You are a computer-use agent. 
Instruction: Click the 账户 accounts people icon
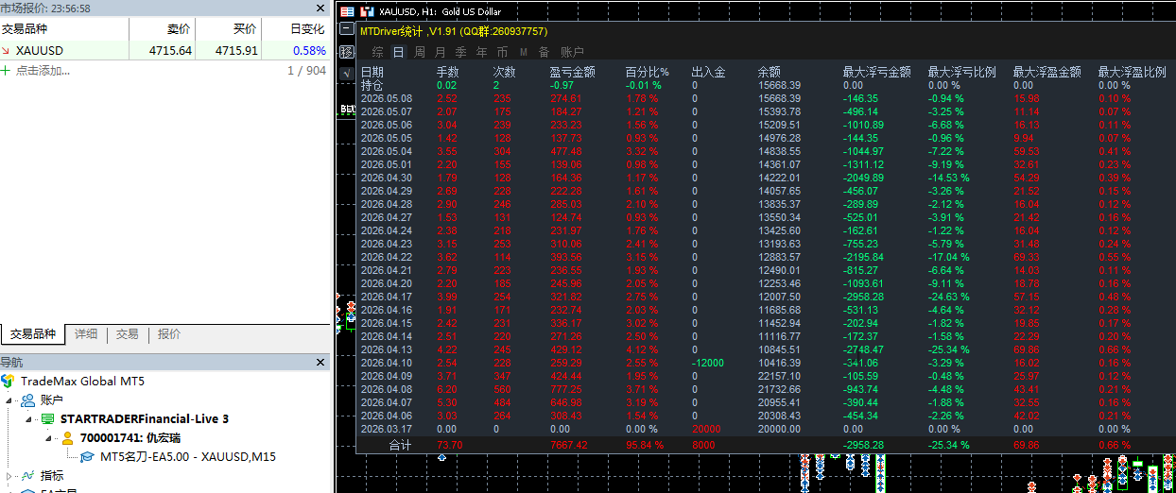(28, 400)
